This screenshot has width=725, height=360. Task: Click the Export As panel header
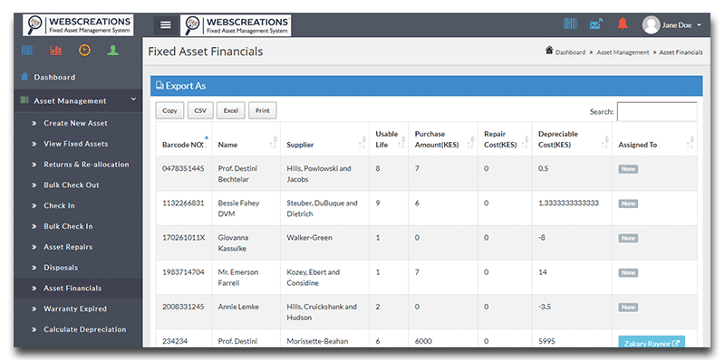tap(426, 86)
